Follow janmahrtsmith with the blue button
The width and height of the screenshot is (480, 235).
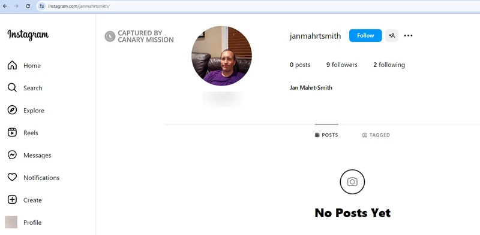(x=365, y=35)
